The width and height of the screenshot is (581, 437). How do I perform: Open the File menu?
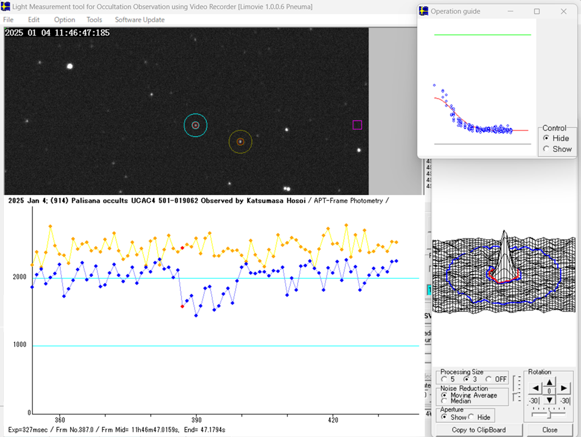tap(9, 20)
